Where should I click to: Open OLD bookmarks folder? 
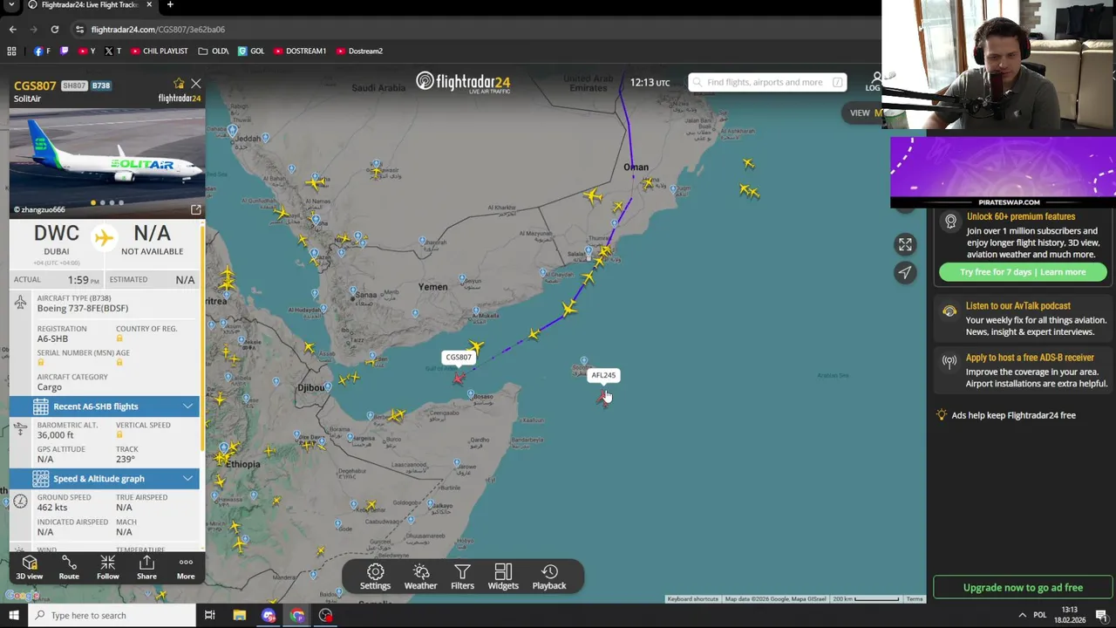point(214,51)
